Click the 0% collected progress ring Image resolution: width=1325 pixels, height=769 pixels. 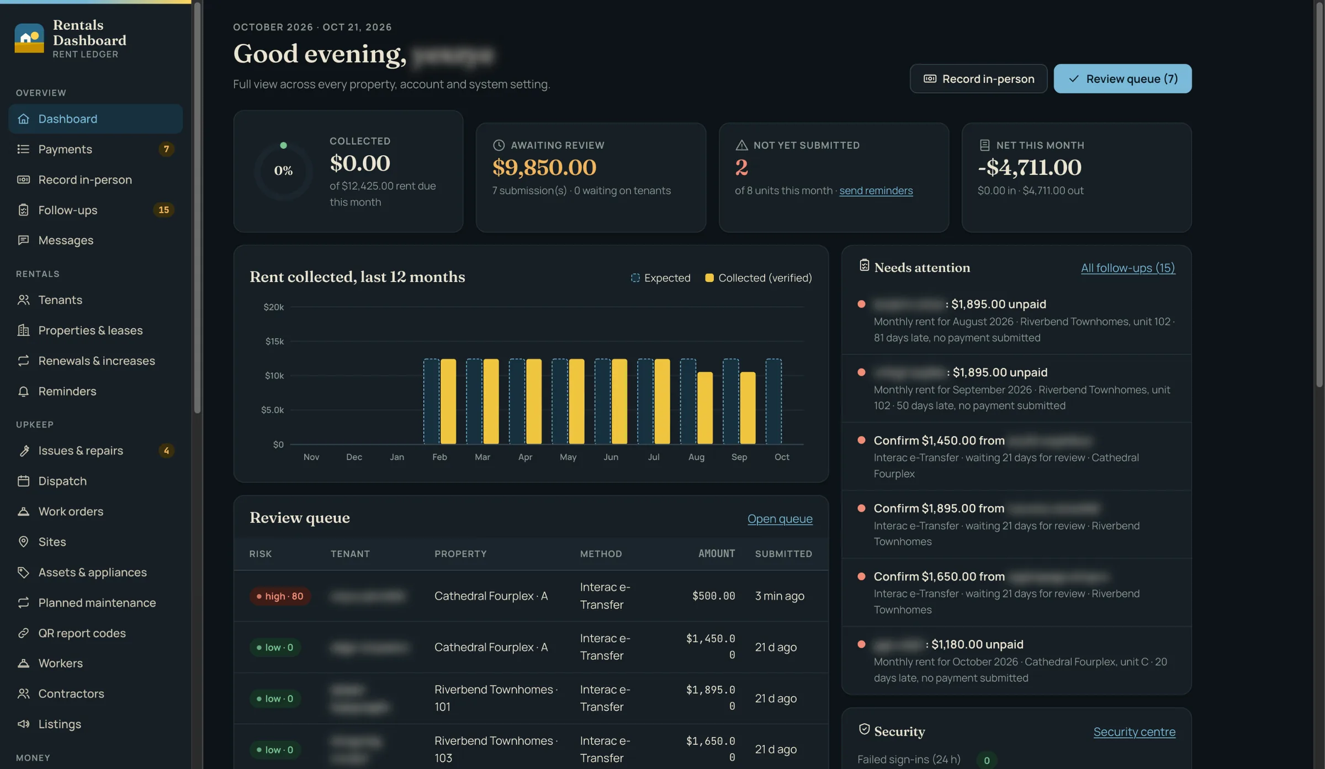[x=283, y=171]
